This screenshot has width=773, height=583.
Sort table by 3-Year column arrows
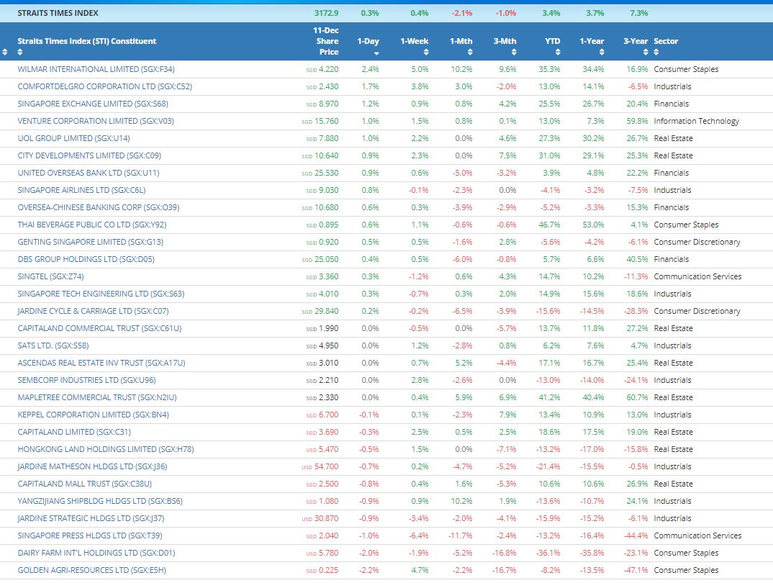pyautogui.click(x=646, y=52)
